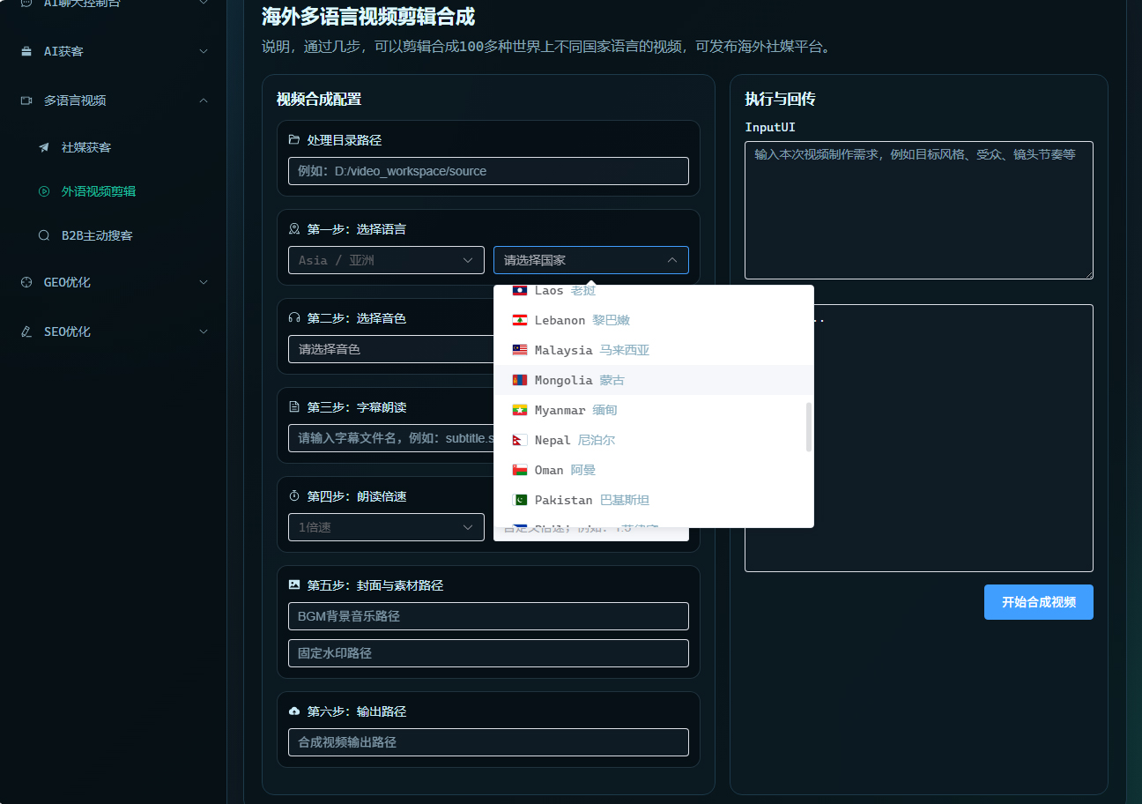Select Nepal 尼泊尔 from country list
The width and height of the screenshot is (1142, 804).
(653, 440)
